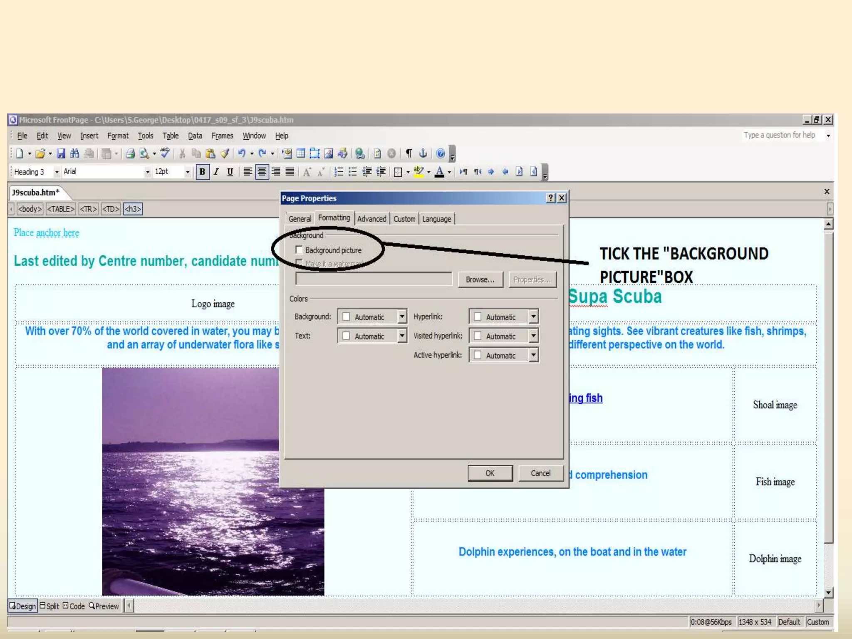852x639 pixels.
Task: Open the Heading 3 style dropdown
Action: click(57, 172)
